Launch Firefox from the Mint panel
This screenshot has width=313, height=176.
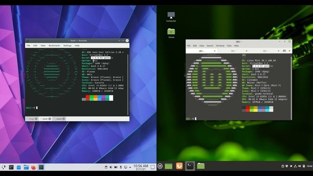click(179, 166)
